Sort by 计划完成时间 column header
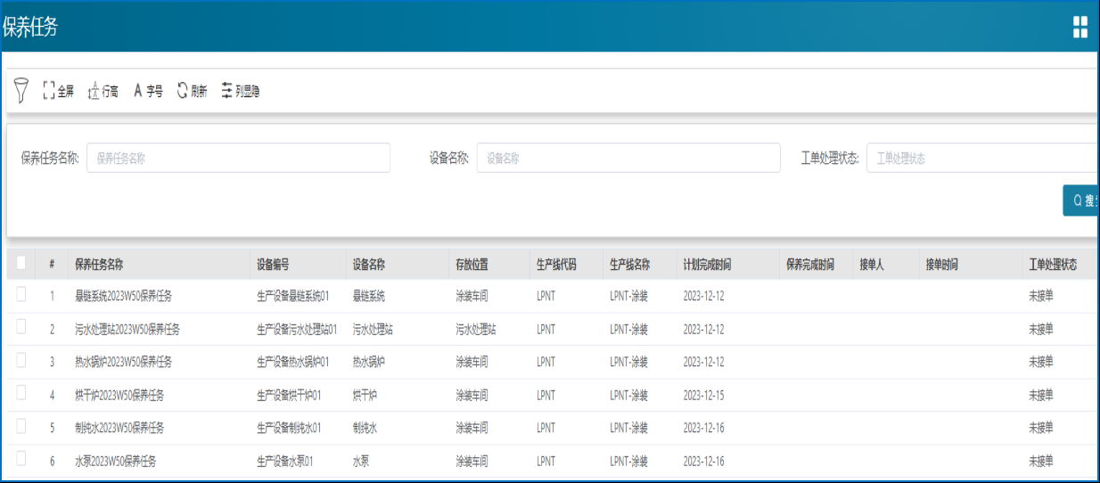This screenshot has height=483, width=1100. pyautogui.click(x=707, y=265)
